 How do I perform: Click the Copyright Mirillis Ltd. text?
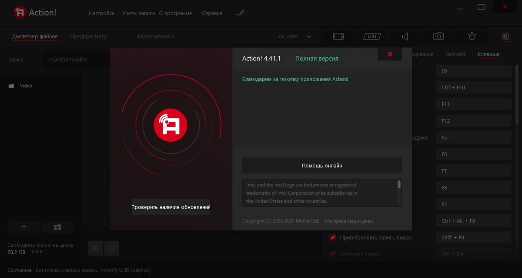[x=281, y=221]
